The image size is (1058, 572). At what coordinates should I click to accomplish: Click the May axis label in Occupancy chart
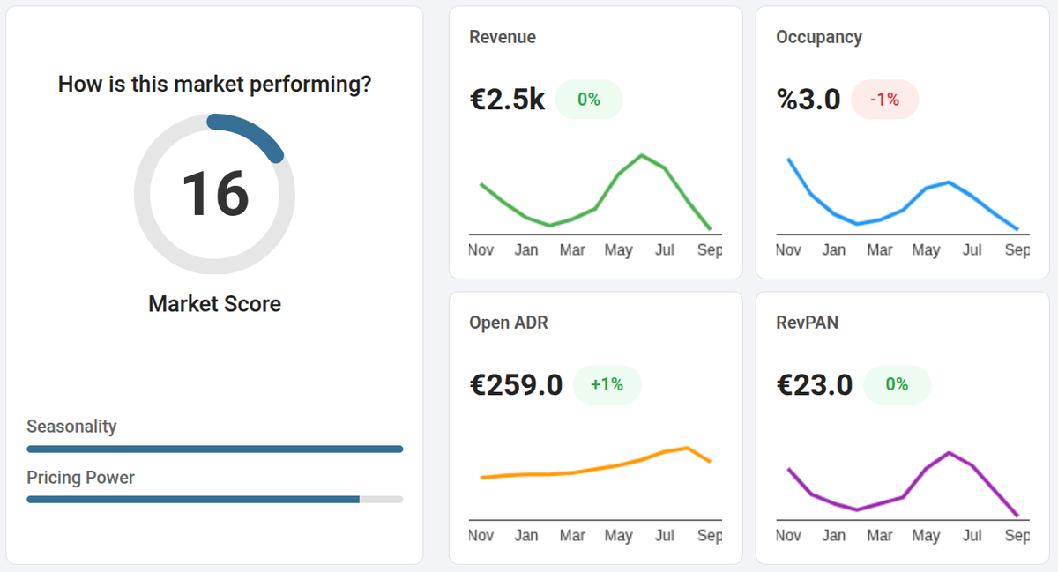(x=926, y=250)
